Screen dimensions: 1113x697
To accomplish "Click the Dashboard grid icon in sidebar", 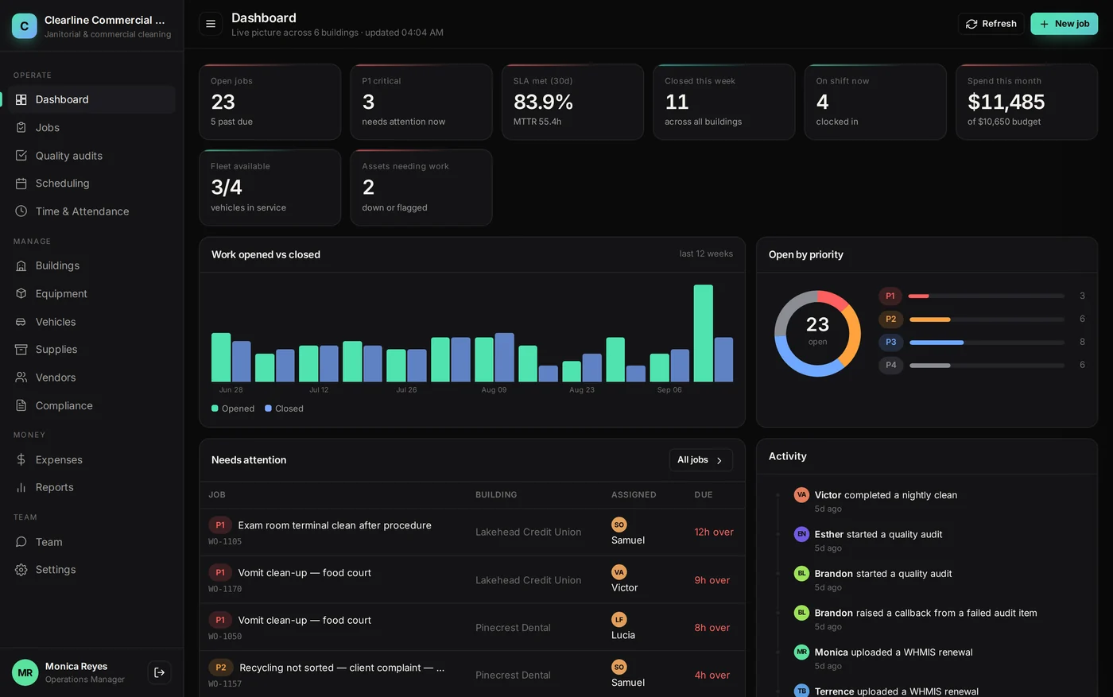I will 21,99.
